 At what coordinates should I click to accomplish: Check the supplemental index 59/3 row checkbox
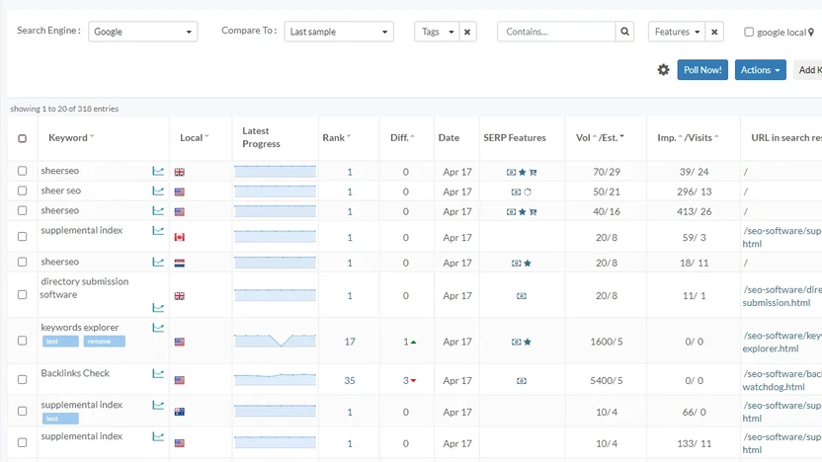point(22,237)
